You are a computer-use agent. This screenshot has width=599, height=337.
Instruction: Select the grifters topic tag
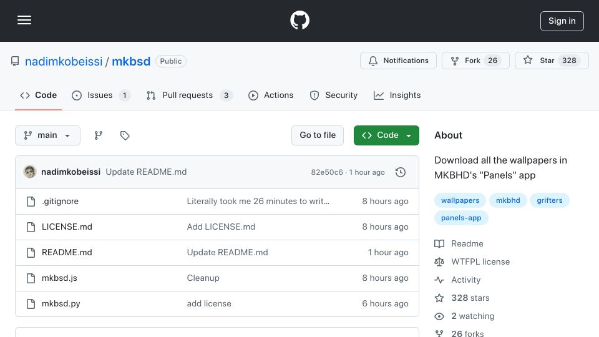(549, 200)
